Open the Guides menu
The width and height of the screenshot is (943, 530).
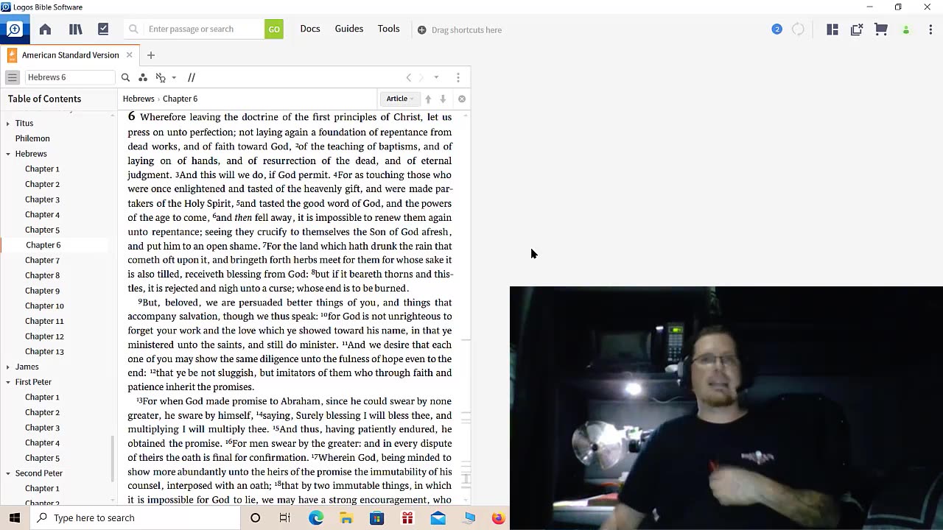click(x=349, y=29)
